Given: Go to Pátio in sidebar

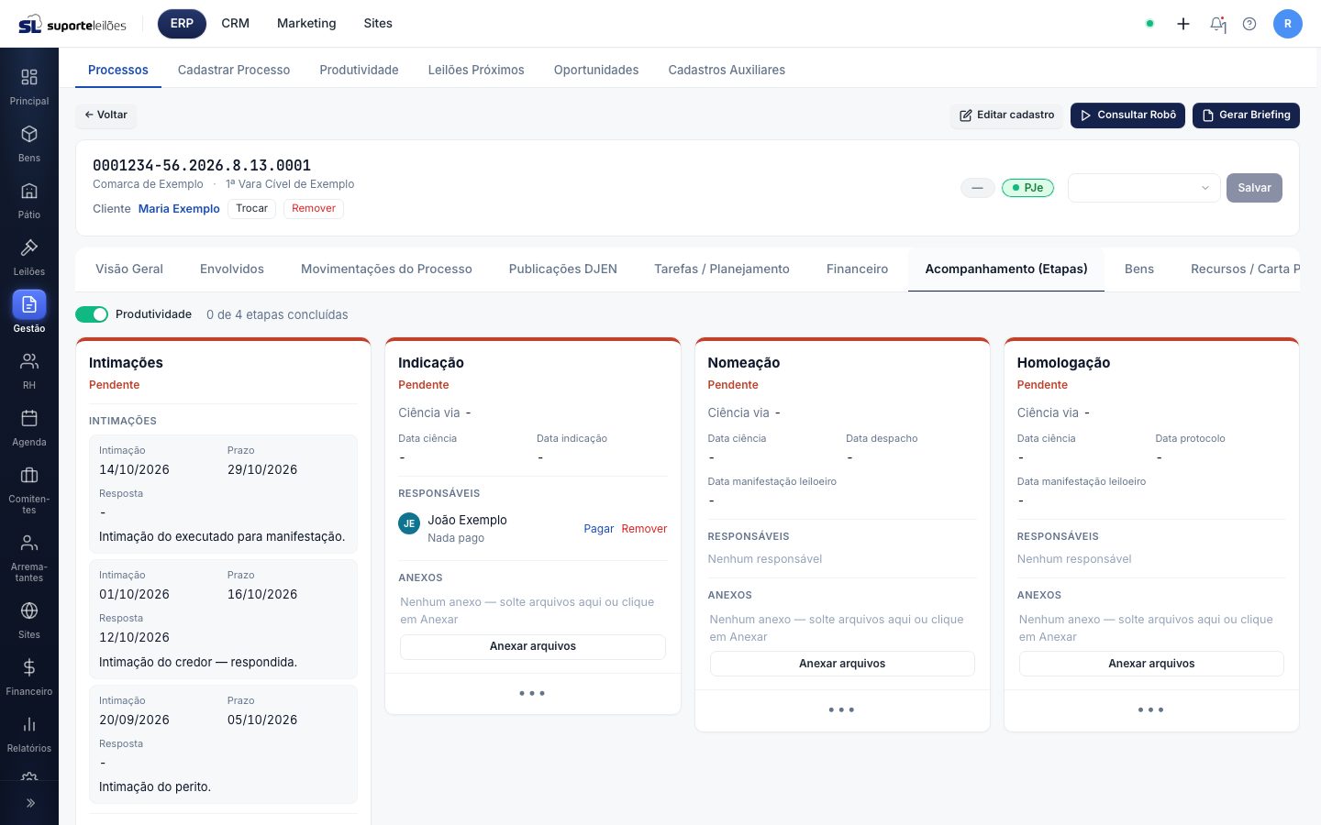Looking at the screenshot, I should click(x=29, y=201).
